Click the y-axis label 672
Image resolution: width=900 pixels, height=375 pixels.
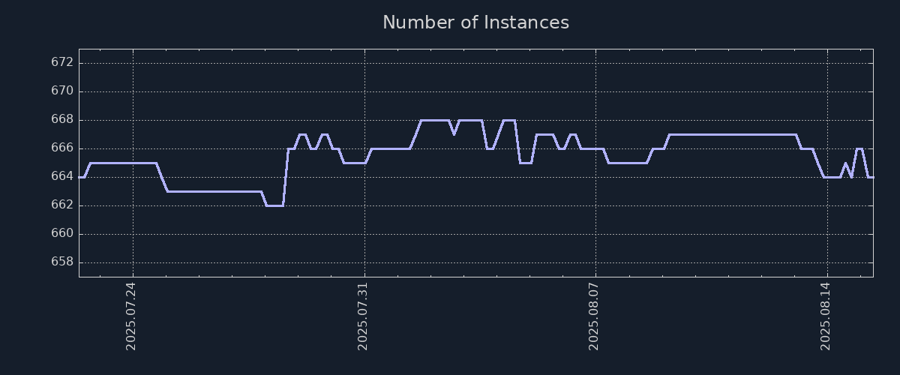pyautogui.click(x=62, y=62)
